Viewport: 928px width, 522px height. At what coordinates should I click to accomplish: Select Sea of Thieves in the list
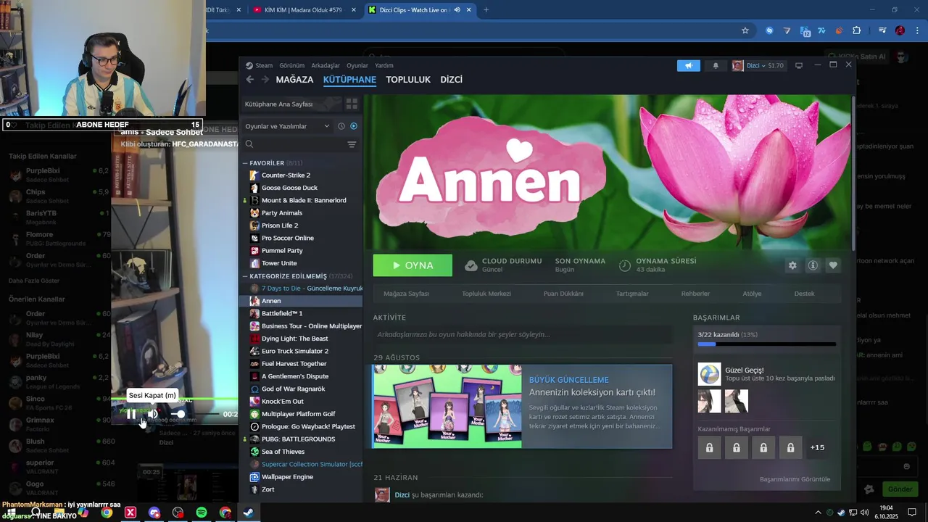point(283,452)
